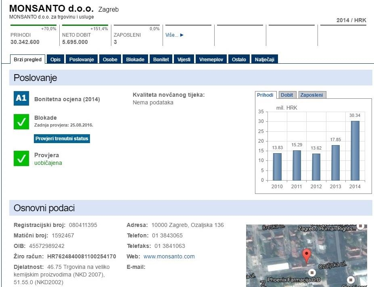This screenshot has height=287, width=374.
Task: Click Provjeri trenutni status button
Action: [62, 139]
